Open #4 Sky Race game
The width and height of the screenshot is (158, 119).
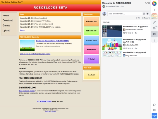[x=91, y=50]
